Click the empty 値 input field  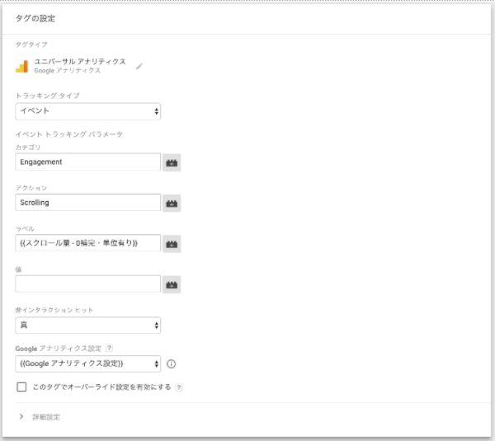point(87,284)
